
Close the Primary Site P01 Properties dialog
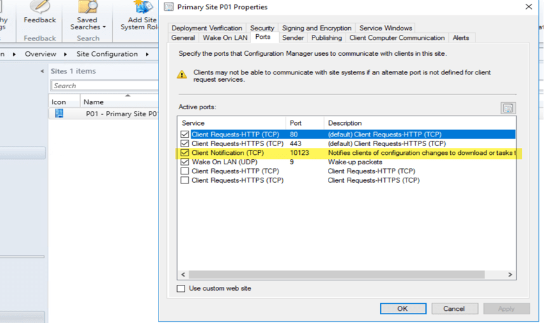coord(529,6)
